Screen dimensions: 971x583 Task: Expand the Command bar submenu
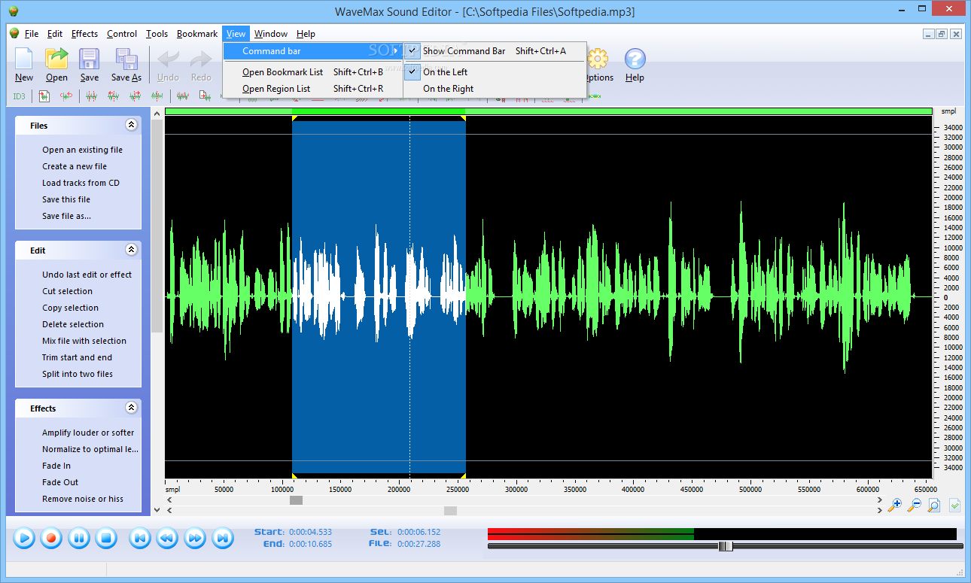tap(313, 51)
